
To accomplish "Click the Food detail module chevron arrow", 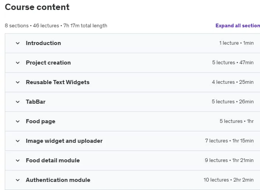I will pos(18,160).
